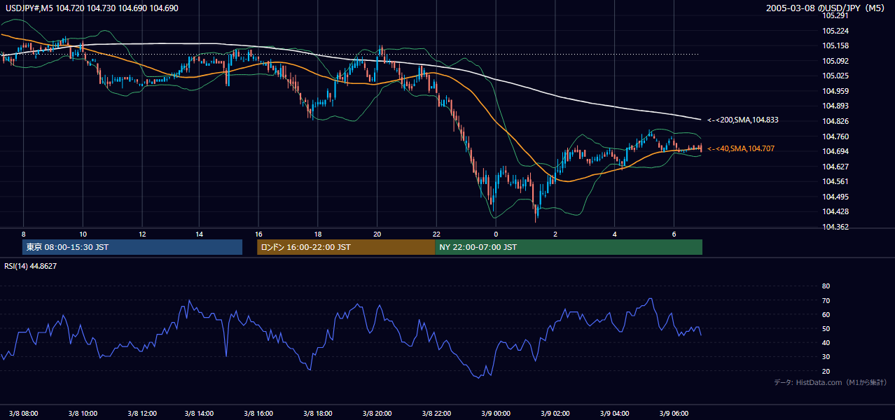Viewport: 895px width, 420px height.
Task: Click the 3/8 08:00 bottom time label
Action: 24,413
